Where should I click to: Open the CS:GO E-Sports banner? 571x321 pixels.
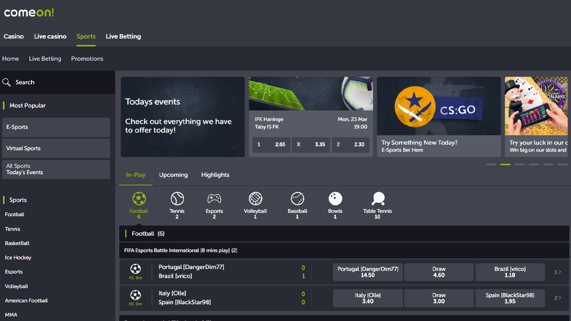click(439, 117)
